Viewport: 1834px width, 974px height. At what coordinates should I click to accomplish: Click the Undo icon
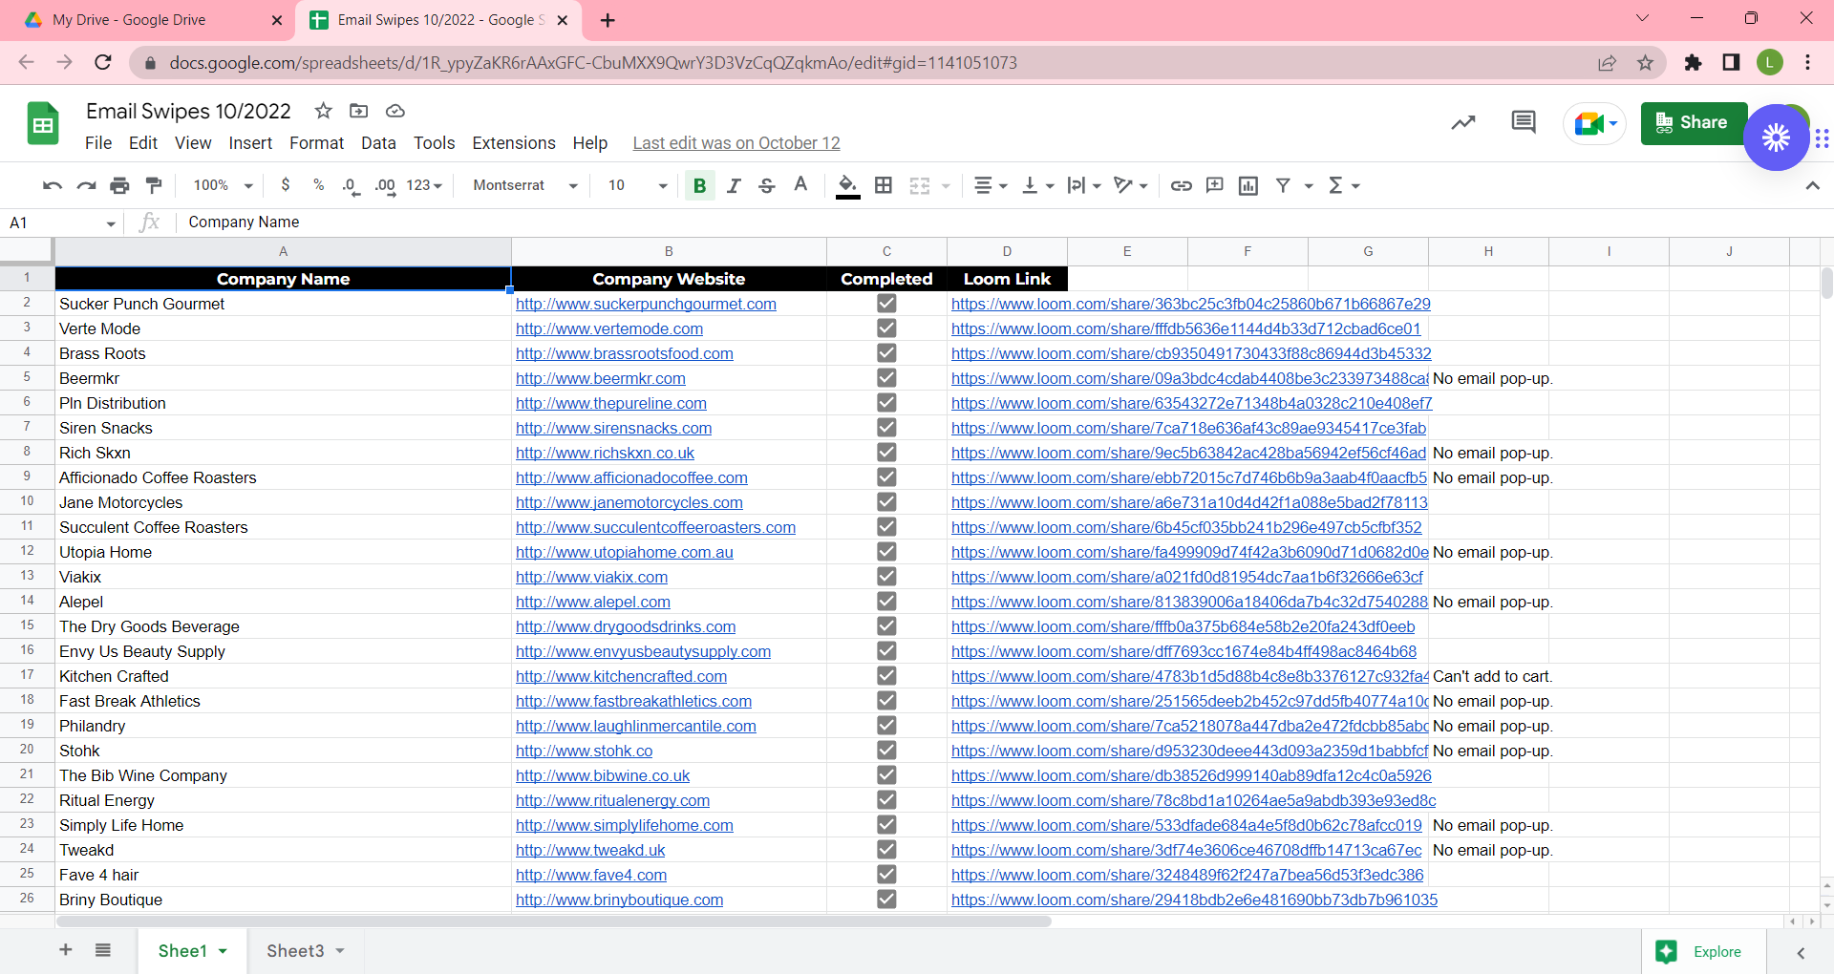53,185
